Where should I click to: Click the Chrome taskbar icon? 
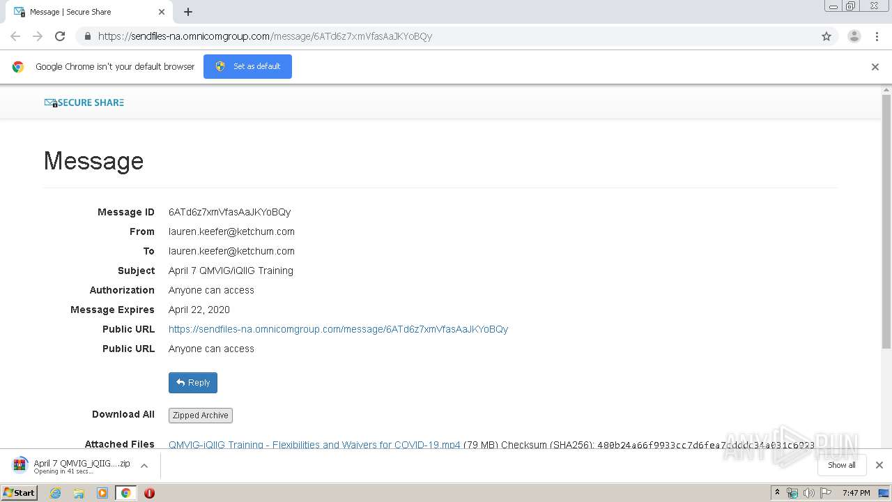click(125, 493)
